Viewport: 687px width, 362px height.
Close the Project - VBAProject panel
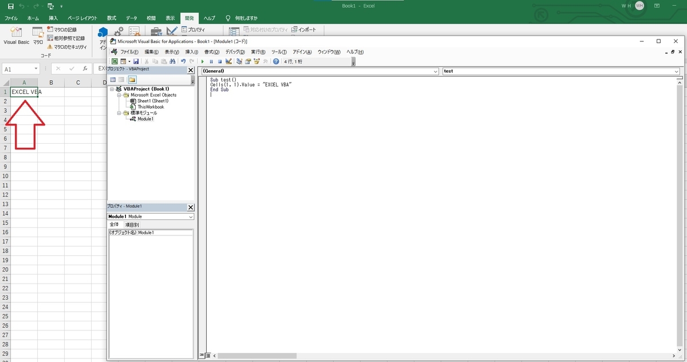191,70
